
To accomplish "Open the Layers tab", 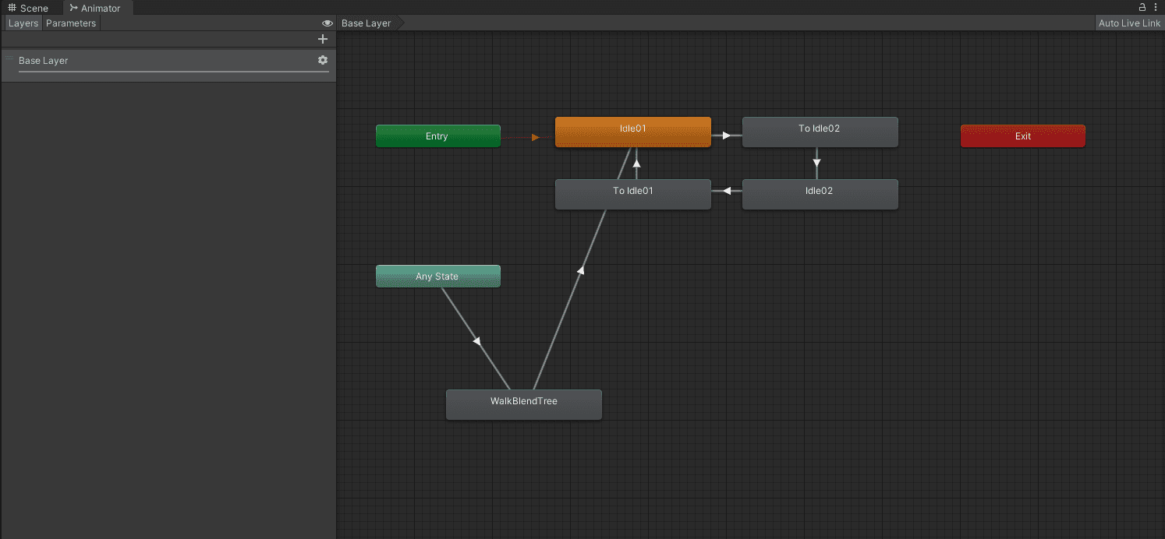I will click(23, 23).
